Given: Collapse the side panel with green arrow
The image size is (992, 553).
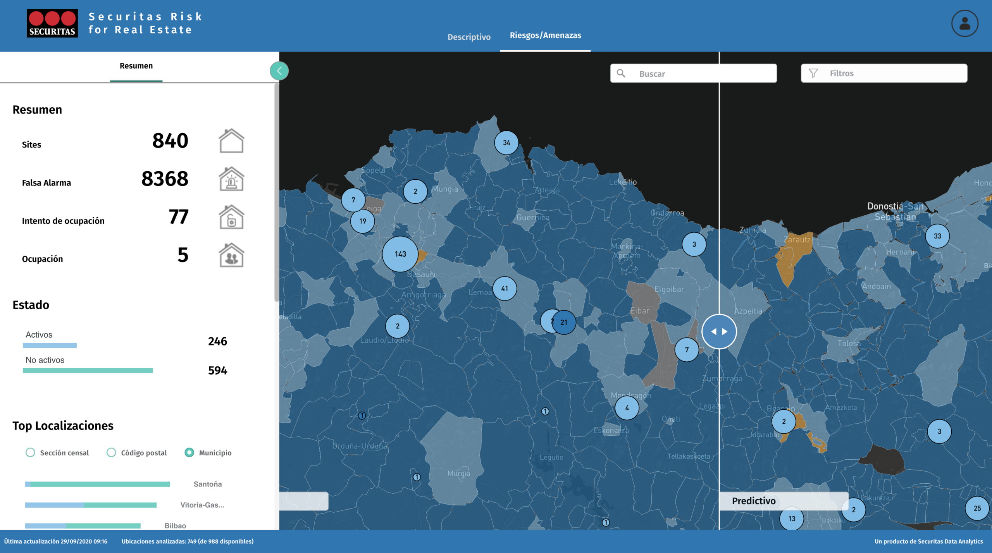Looking at the screenshot, I should (x=279, y=71).
